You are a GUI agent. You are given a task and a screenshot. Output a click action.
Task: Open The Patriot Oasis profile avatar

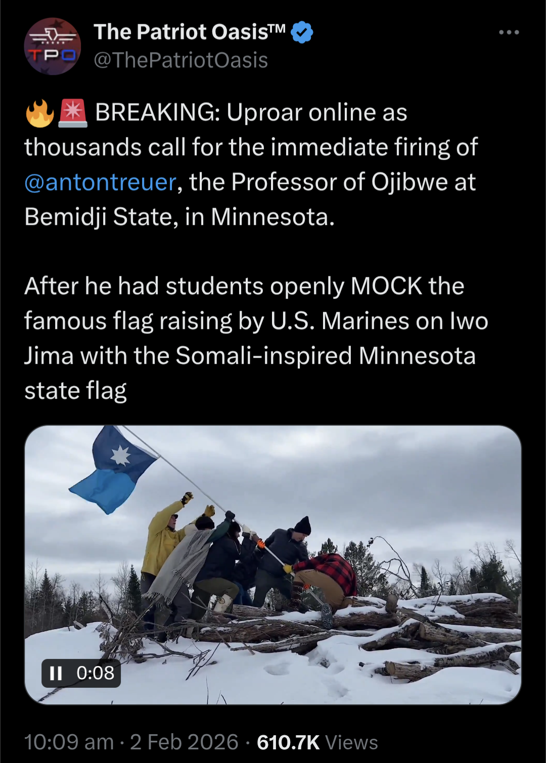[x=52, y=46]
